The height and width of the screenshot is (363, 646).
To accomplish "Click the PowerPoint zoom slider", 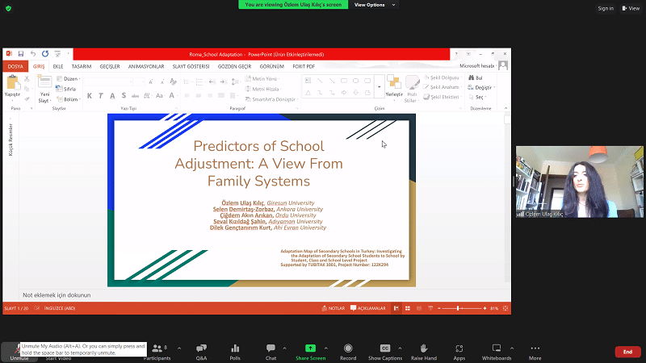I will pos(459,308).
